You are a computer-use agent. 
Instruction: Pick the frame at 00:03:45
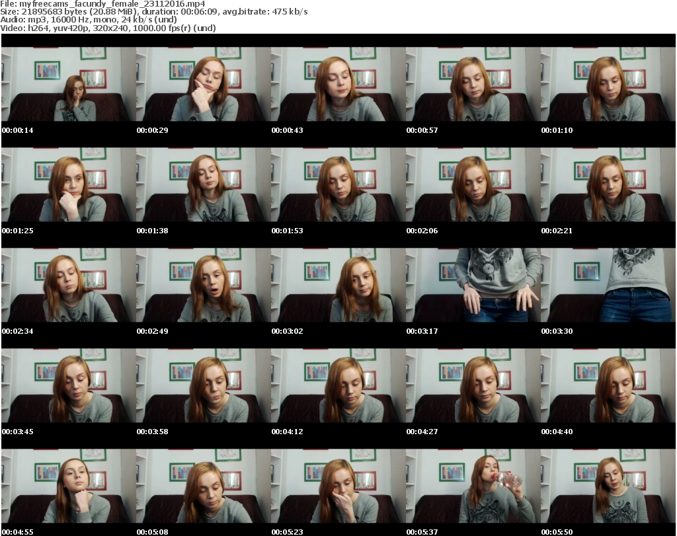pos(69,386)
